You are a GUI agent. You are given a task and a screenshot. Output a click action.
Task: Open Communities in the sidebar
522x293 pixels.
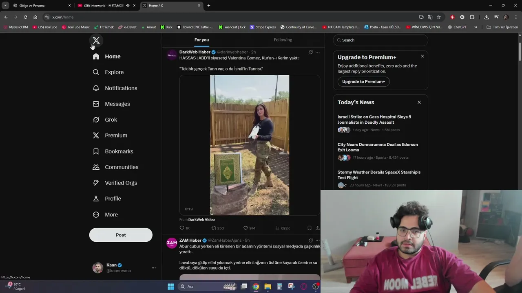116,167
